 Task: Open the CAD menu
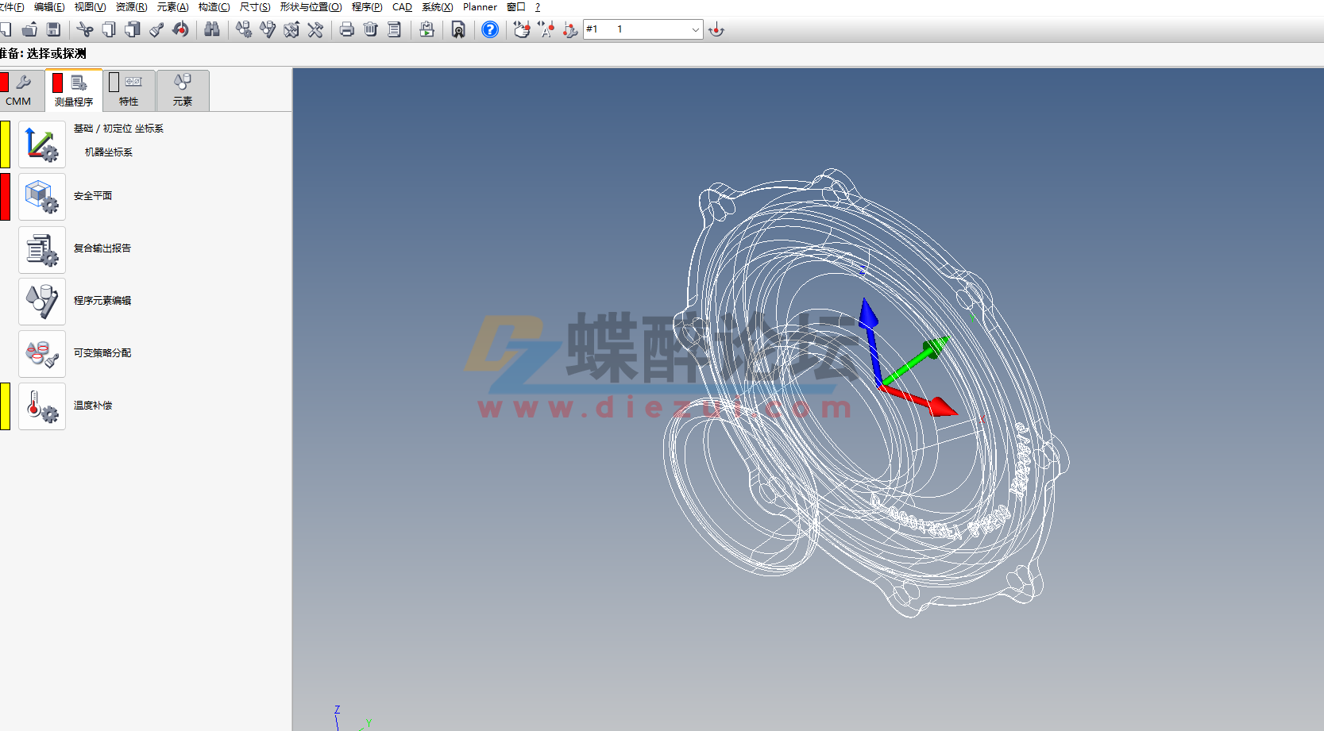coord(401,7)
